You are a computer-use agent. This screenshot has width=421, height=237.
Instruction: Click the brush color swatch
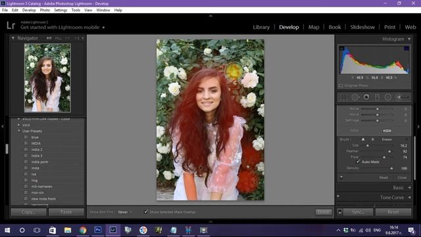tap(387, 130)
